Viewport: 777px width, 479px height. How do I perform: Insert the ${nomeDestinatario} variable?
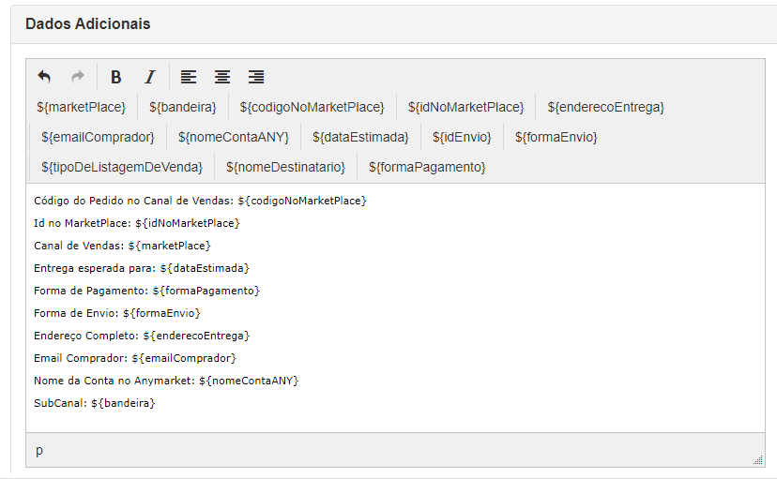tap(285, 167)
